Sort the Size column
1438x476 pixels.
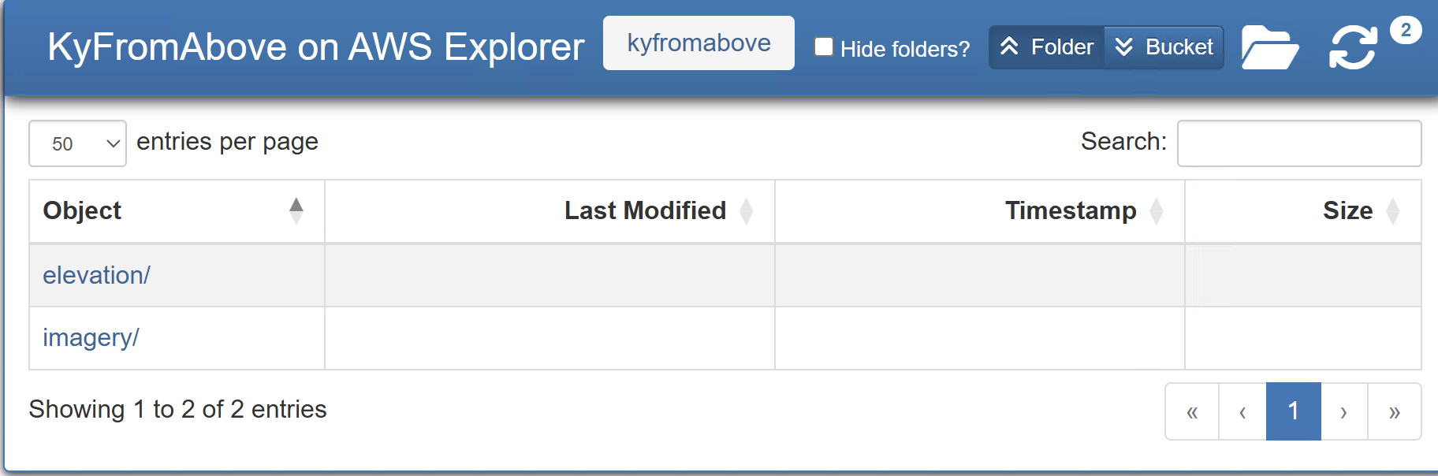[1393, 210]
